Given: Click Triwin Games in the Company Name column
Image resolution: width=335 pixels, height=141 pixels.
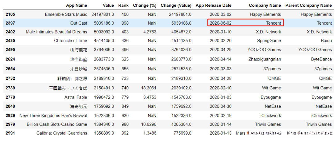Looking at the screenshot, I should pos(268,124).
